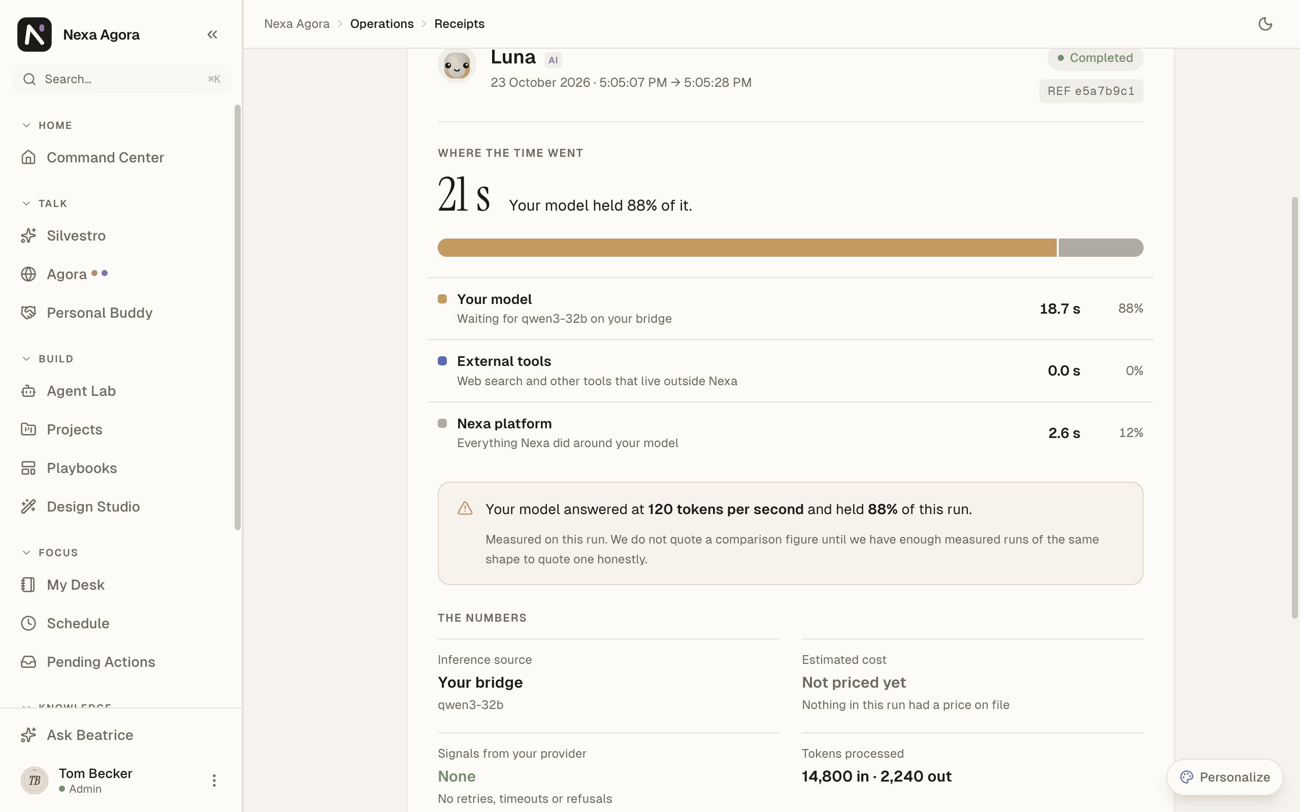Click the warning triangle icon
Viewport: 1300px width, 812px height.
pyautogui.click(x=465, y=508)
